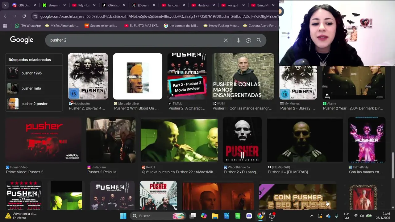Open the blue document app on taskbar

(x=227, y=216)
